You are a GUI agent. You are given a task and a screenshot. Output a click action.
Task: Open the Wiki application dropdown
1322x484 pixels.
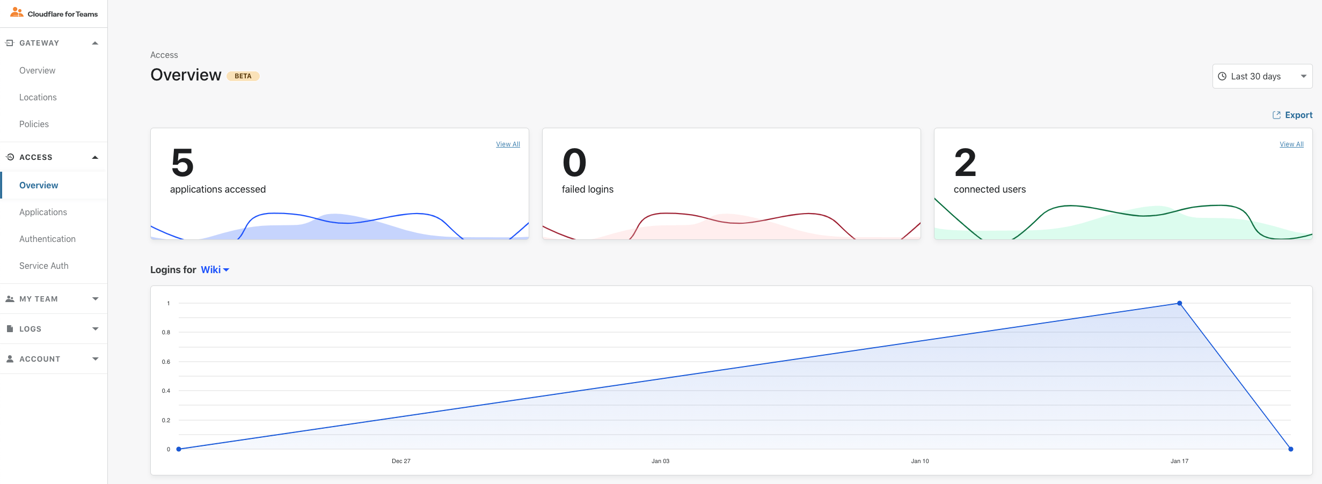(215, 270)
